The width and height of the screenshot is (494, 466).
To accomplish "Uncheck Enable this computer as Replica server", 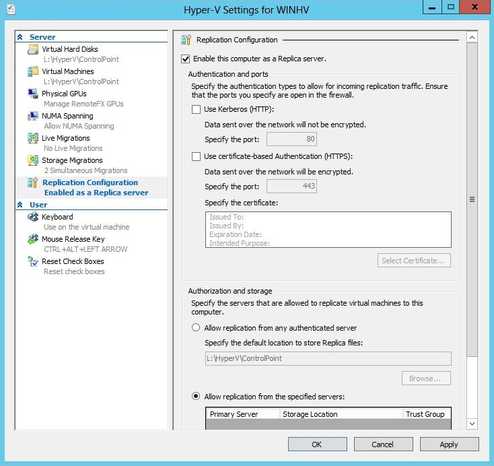I will tap(185, 59).
